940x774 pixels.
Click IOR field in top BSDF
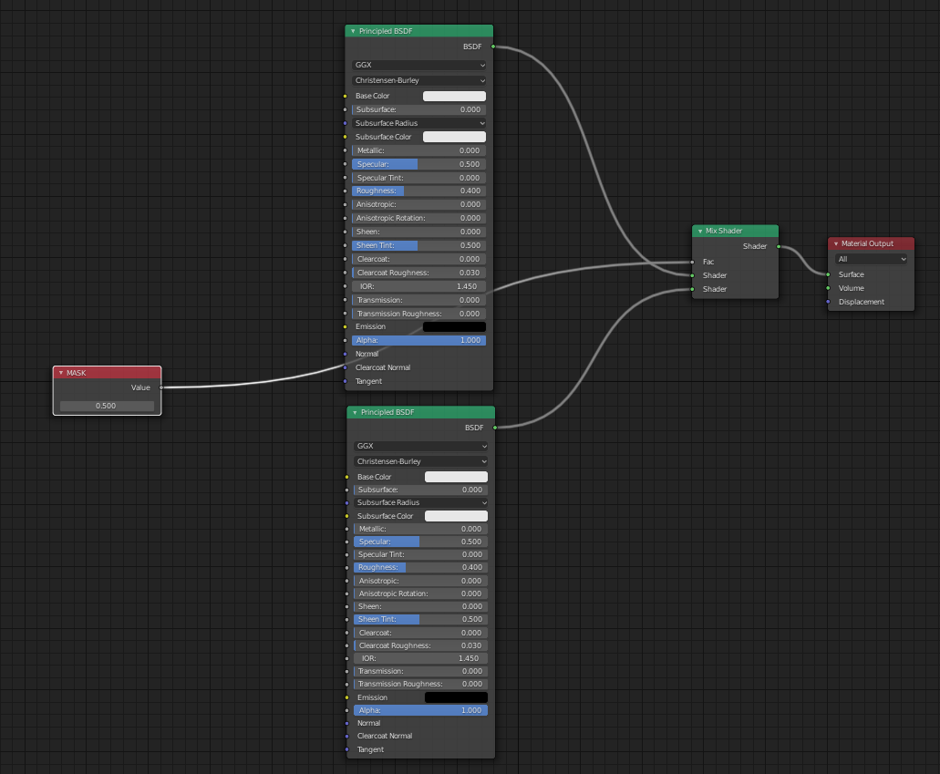(x=419, y=286)
